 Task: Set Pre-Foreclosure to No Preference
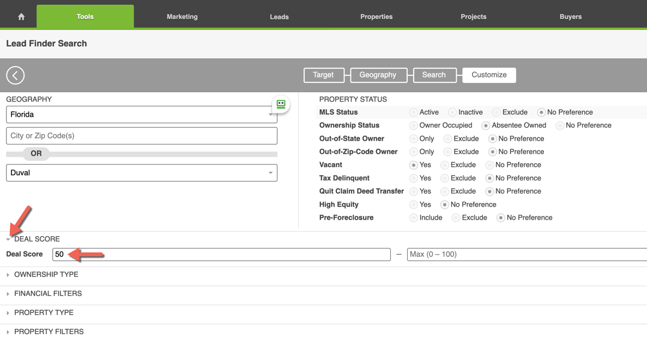[x=500, y=218]
